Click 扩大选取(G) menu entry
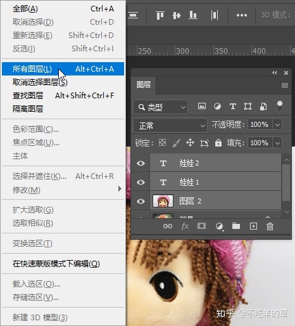Screen dimensions: 295x326 [63, 210]
